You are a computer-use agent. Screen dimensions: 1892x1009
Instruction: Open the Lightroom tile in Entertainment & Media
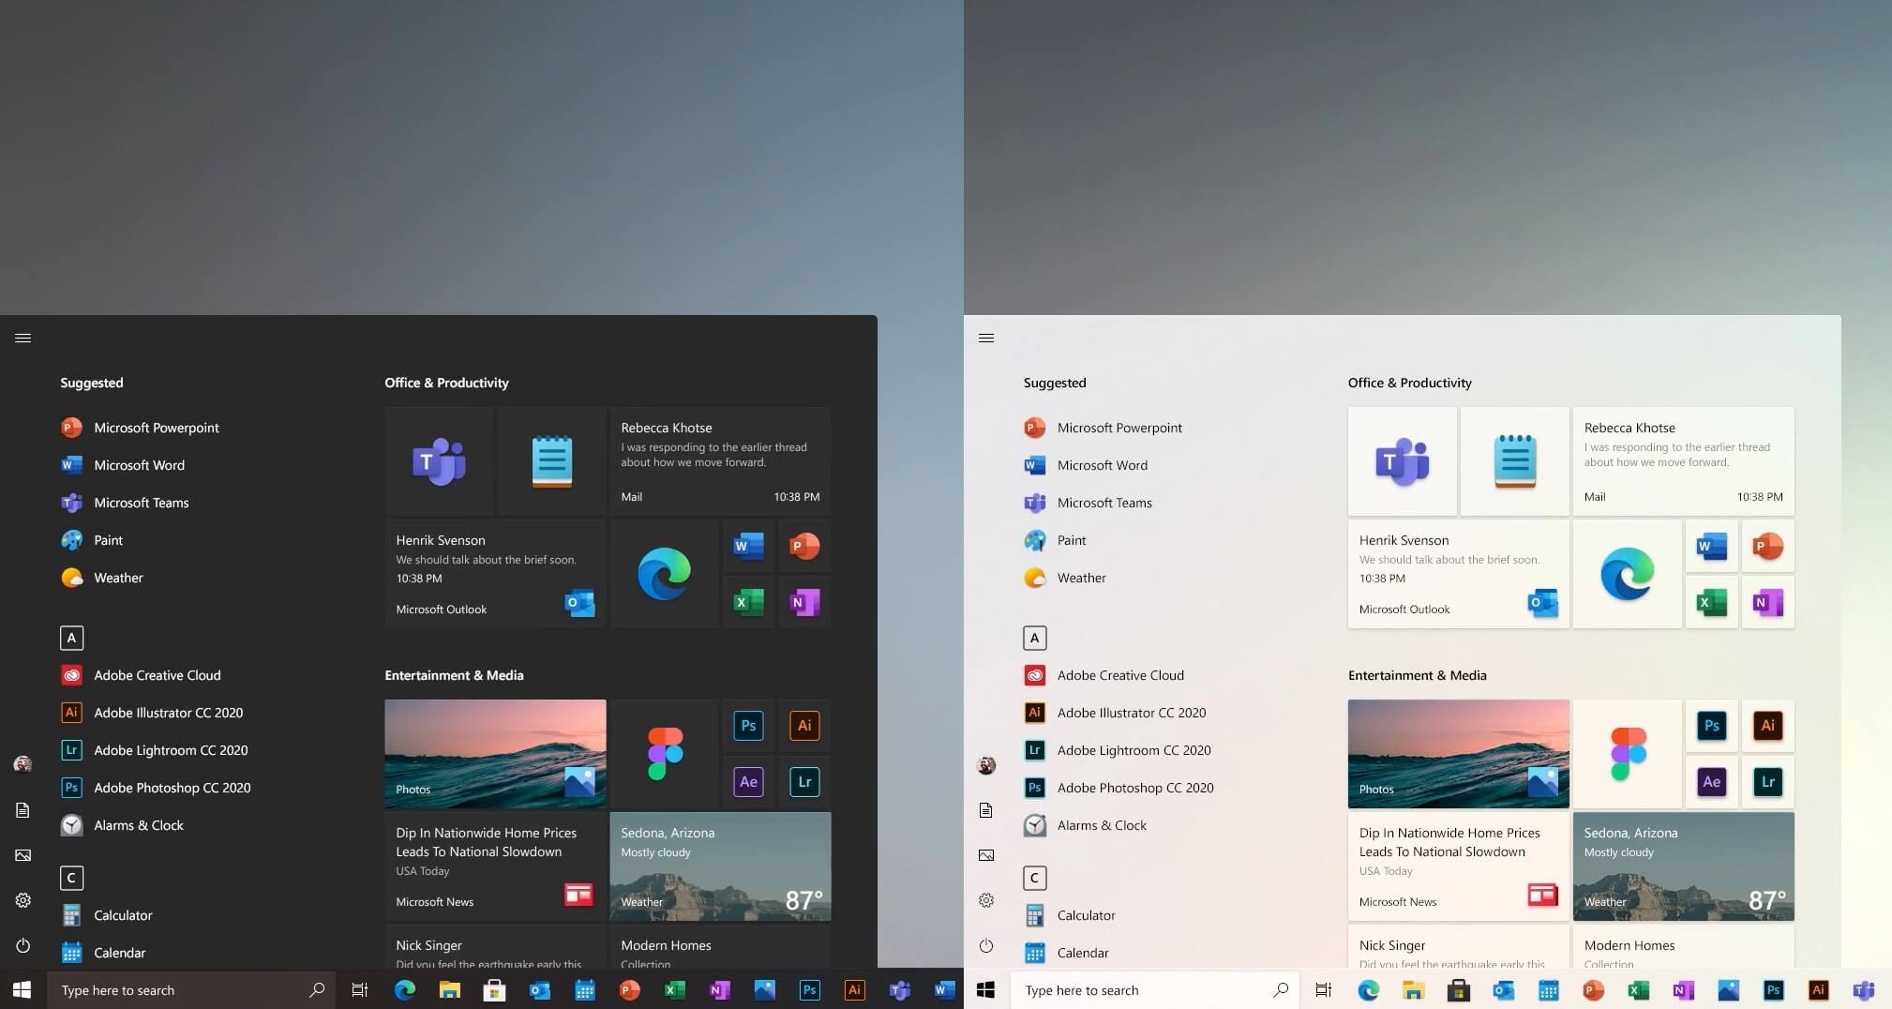point(803,781)
